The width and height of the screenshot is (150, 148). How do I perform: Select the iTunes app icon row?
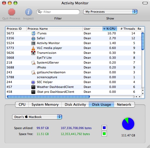coord(33,33)
